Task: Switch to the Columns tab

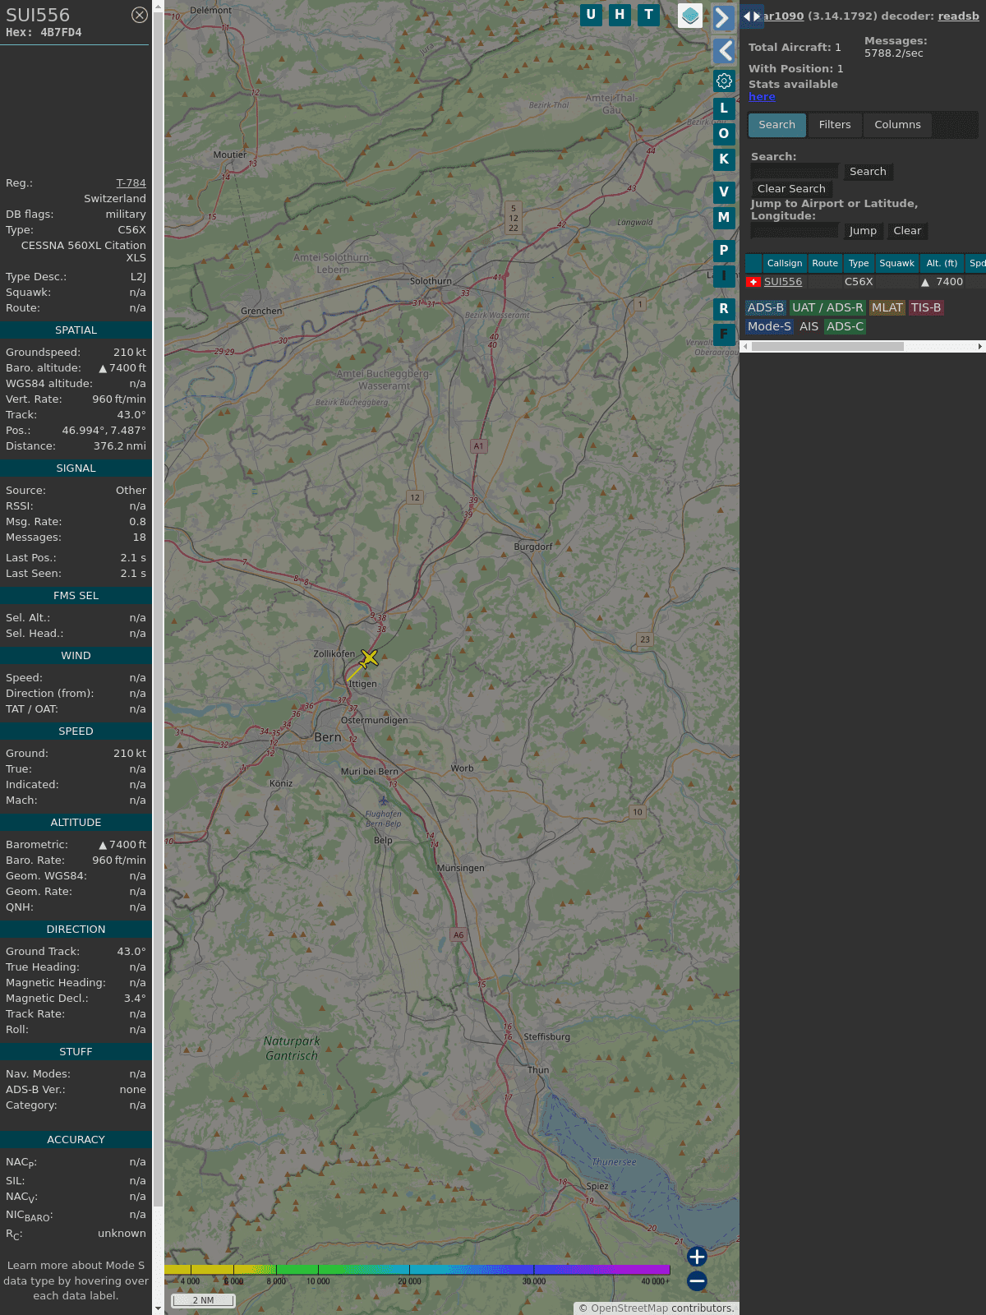Action: [897, 125]
